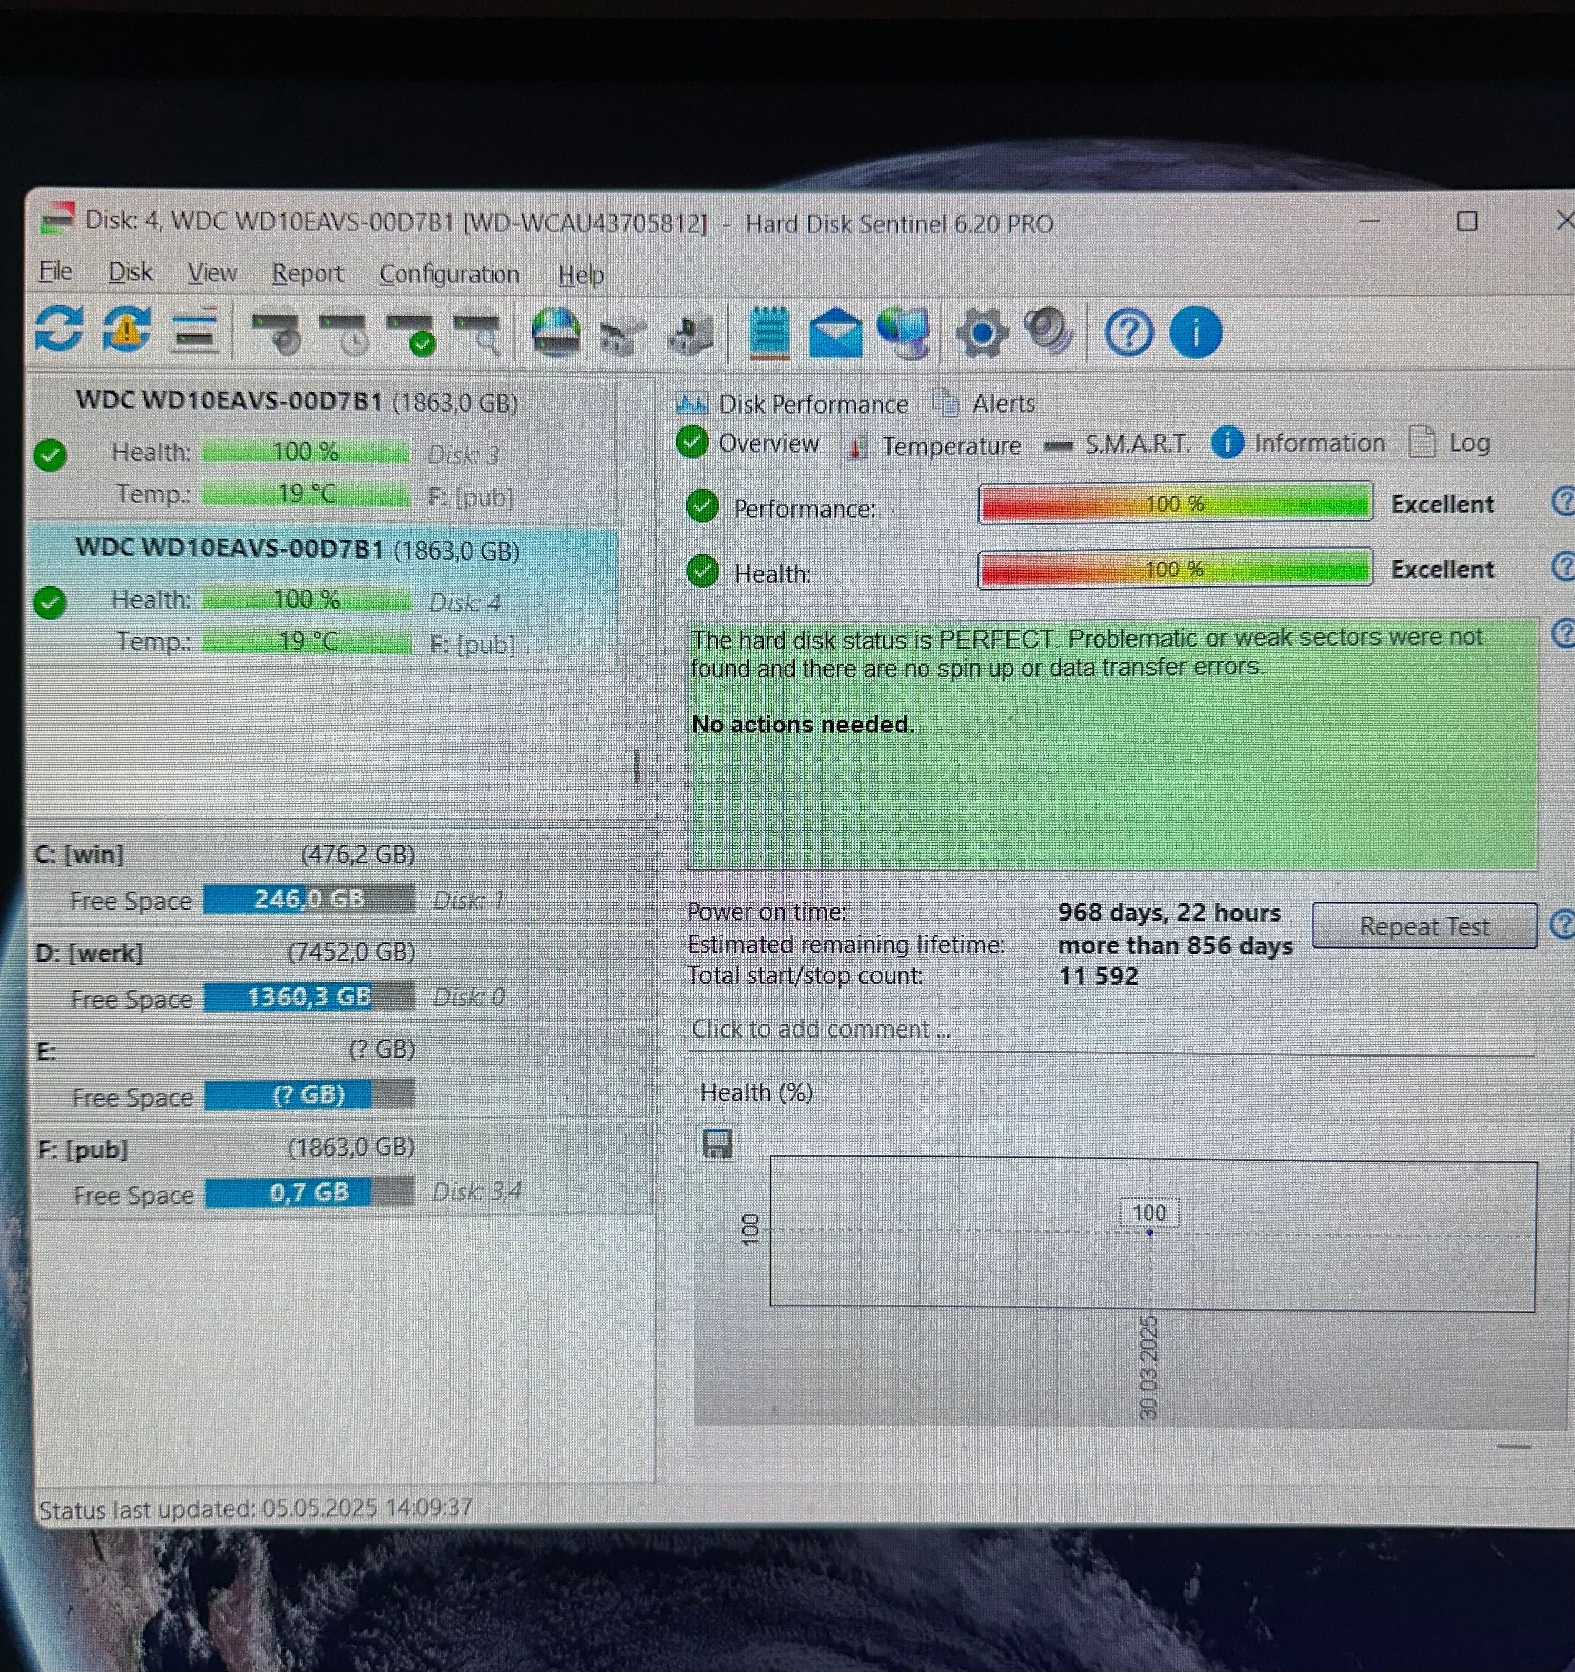Open the Help menu
Screen dimensions: 1575x1672
coord(580,275)
